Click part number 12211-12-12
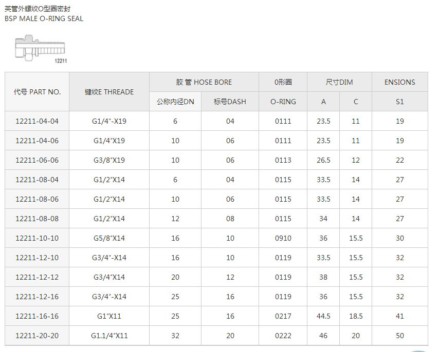 coord(37,277)
